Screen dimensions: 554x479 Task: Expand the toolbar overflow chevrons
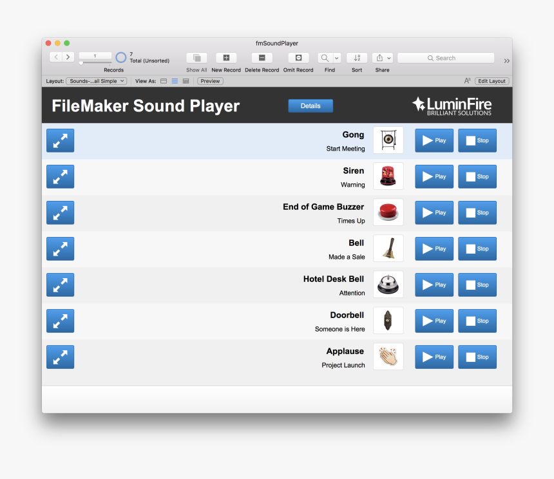click(x=507, y=61)
